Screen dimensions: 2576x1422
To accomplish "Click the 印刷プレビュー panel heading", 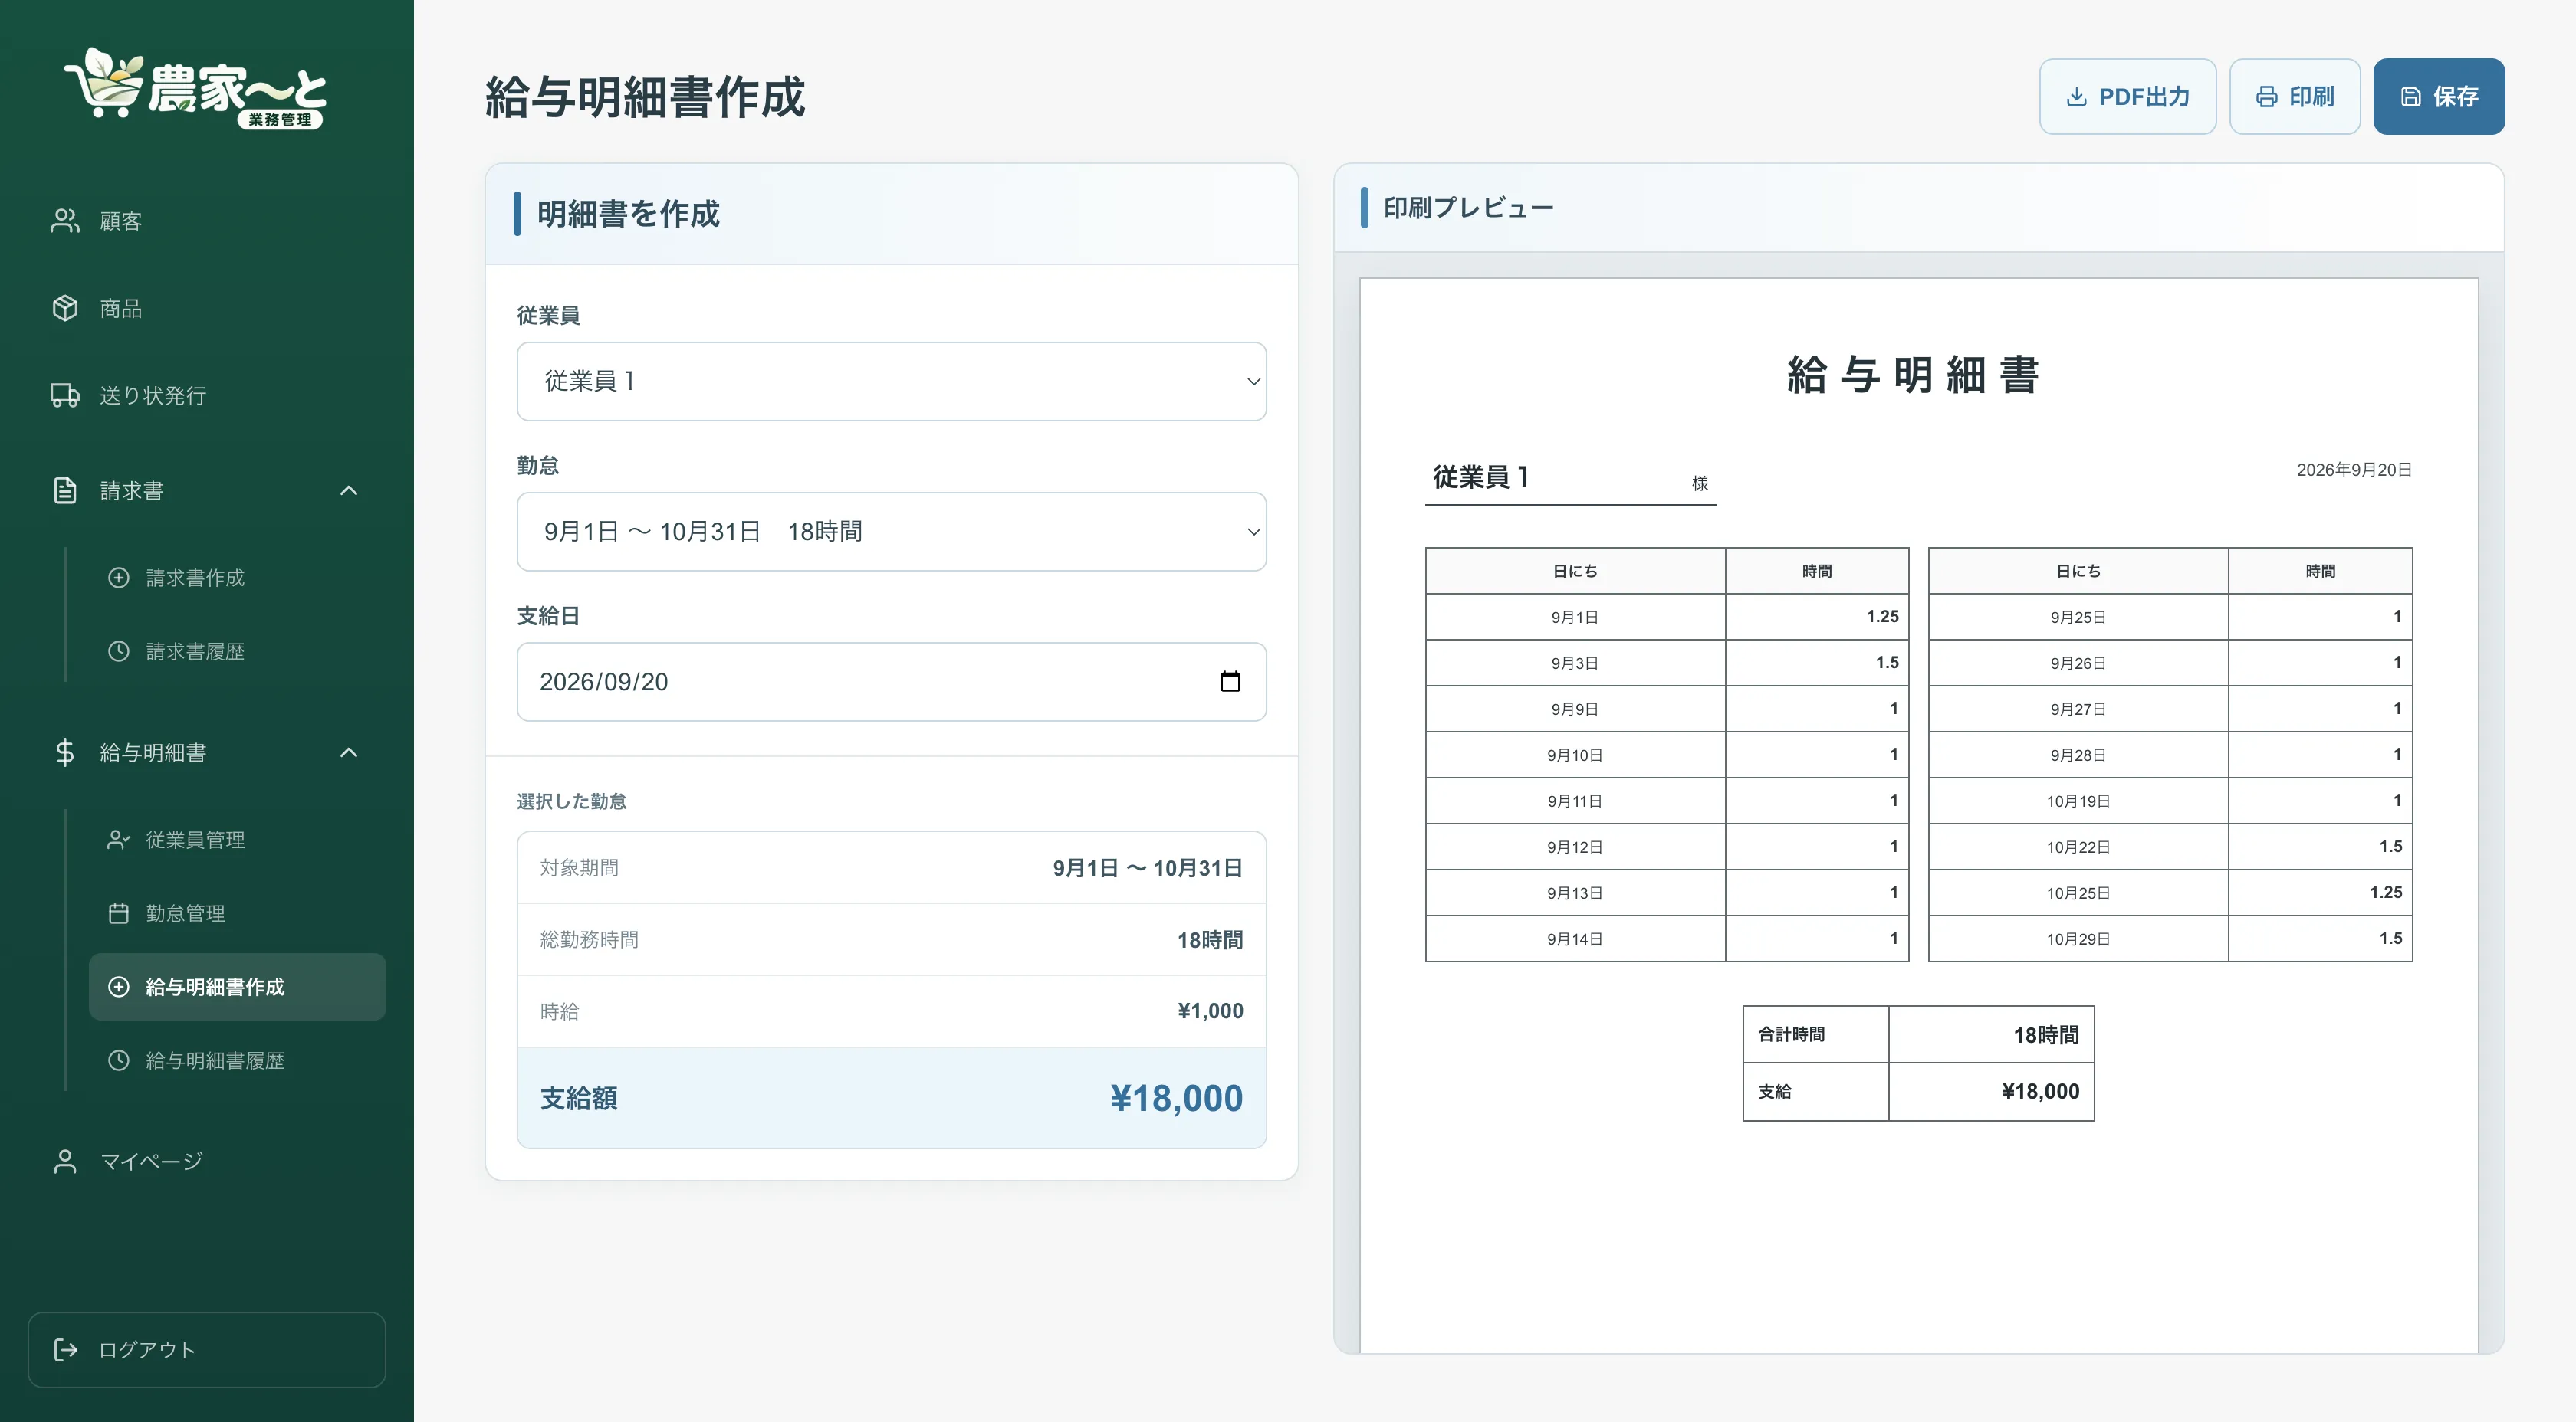I will click(1468, 208).
